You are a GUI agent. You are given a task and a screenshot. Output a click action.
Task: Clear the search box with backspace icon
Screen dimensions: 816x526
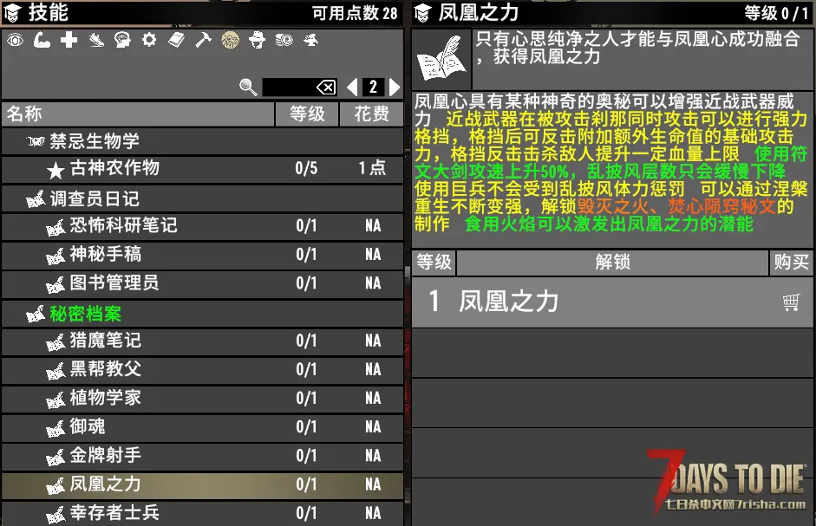(325, 88)
